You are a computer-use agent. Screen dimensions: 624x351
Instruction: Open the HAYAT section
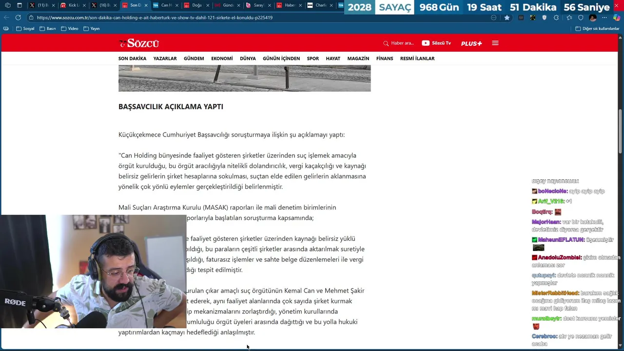333,58
